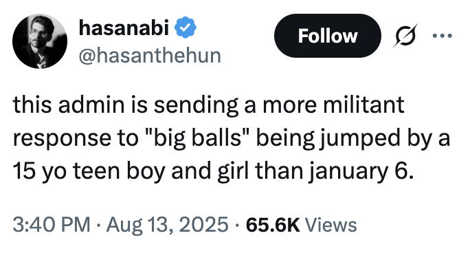
Task: Visit the hasanabi display name link
Action: (124, 27)
